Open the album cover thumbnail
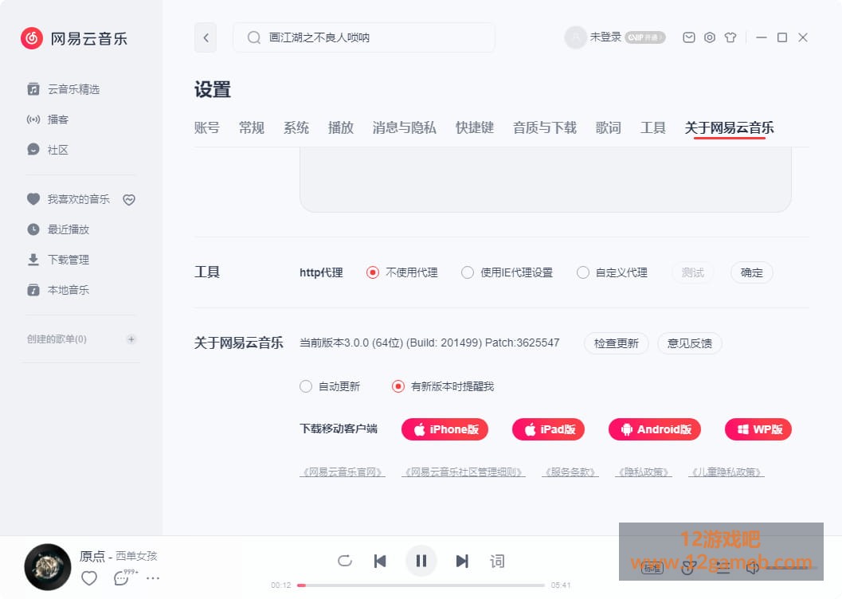The image size is (842, 599). tap(48, 567)
